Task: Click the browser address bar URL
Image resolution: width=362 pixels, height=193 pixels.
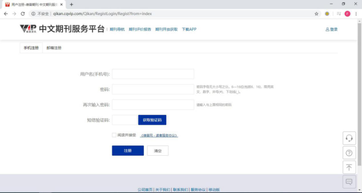Action: coord(102,14)
